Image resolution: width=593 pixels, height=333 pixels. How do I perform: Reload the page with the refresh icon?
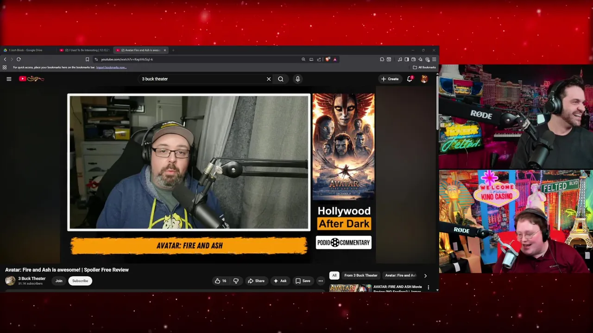tap(19, 59)
